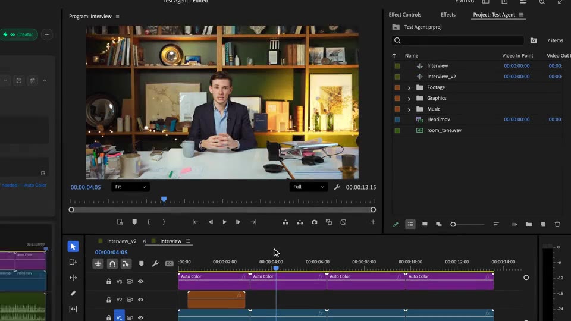Expand the Footage bin
The height and width of the screenshot is (321, 571).
point(409,88)
